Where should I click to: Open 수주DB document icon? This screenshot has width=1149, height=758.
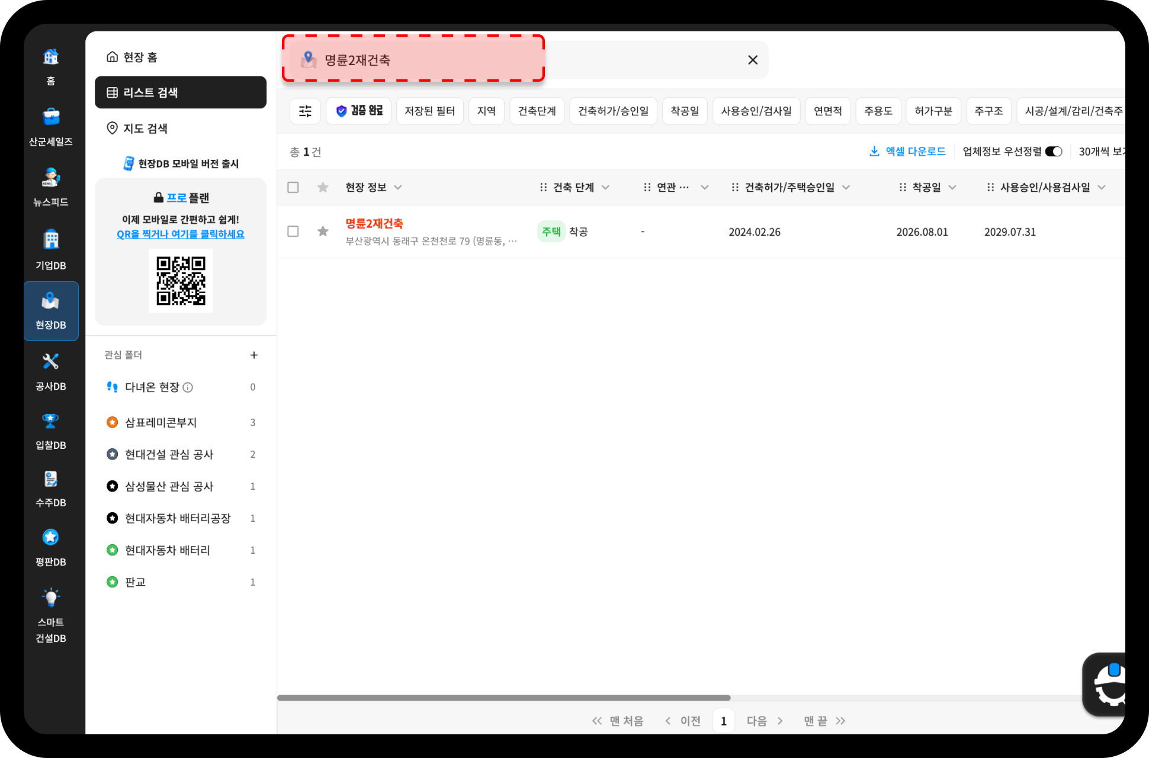[51, 478]
